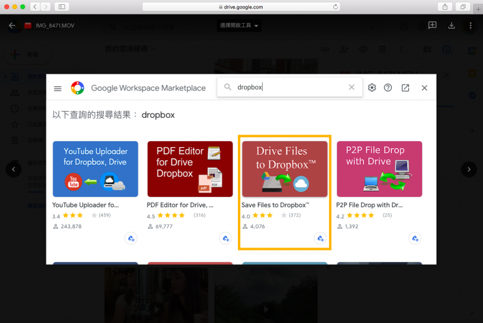The image size is (483, 323).
Task: Click into the dropbox search field
Action: pyautogui.click(x=290, y=87)
